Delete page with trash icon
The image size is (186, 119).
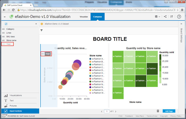tap(158, 111)
